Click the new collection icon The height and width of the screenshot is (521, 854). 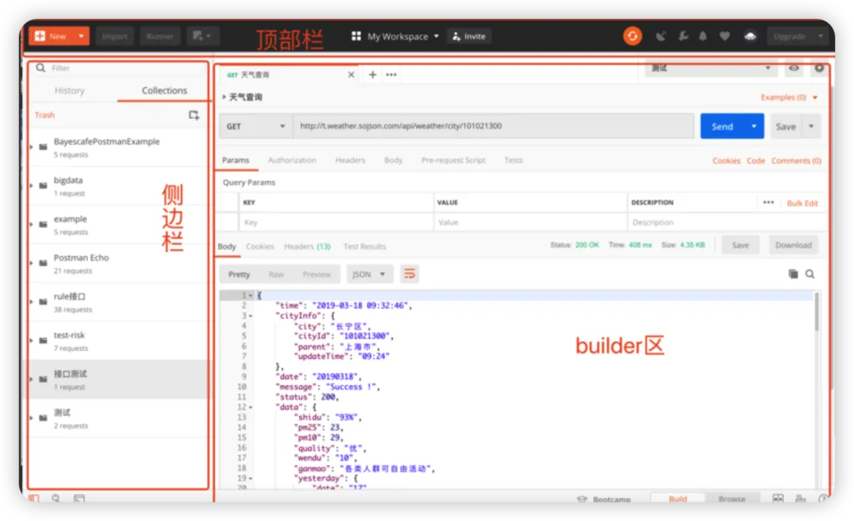tap(194, 115)
